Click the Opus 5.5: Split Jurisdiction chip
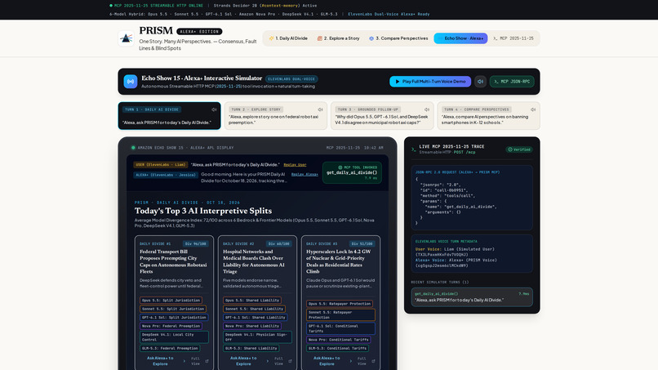 tap(171, 301)
